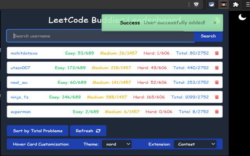The image size is (250, 156).
Task: Remove superman via trash icon
Action: (x=217, y=112)
